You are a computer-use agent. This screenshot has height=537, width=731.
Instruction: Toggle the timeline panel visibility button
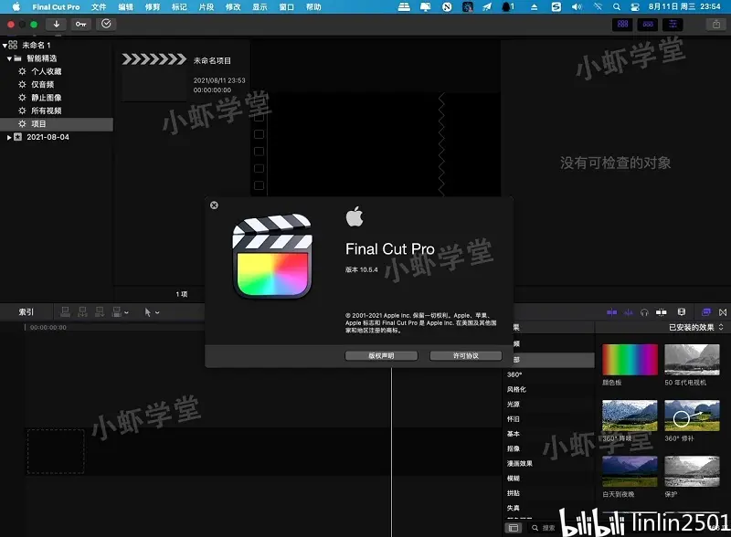(648, 25)
